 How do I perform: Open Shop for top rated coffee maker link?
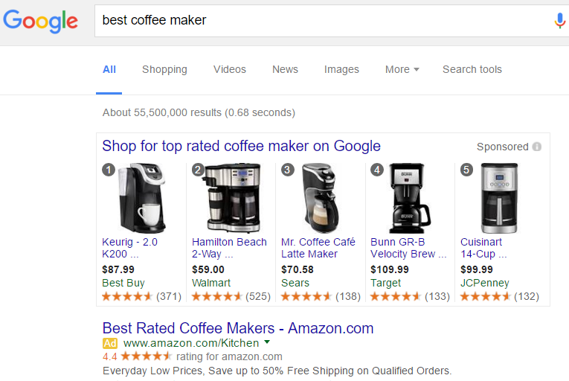pyautogui.click(x=241, y=146)
